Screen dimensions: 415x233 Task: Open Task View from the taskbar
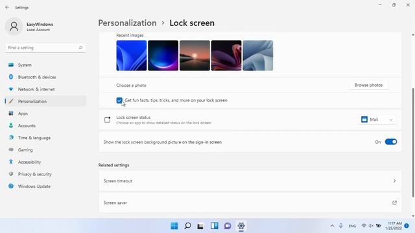[200, 226]
